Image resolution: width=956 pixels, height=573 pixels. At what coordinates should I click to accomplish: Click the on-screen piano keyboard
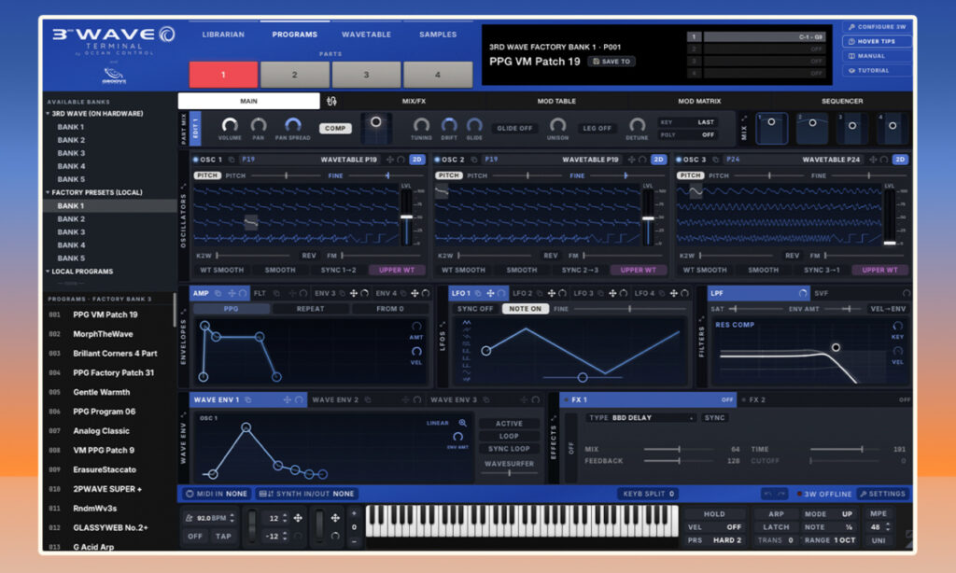(x=521, y=521)
